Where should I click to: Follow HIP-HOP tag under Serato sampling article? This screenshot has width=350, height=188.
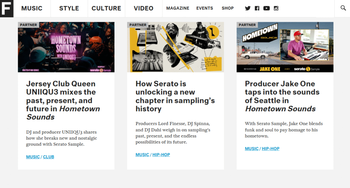tap(161, 155)
